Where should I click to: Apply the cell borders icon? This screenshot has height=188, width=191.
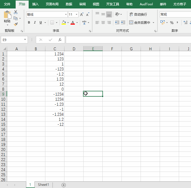coord(52,23)
